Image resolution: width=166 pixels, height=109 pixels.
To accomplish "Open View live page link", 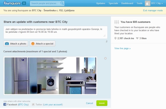I will pos(122,49).
